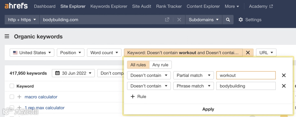The image size is (296, 117).
Task: Select the Any rule option
Action: (x=160, y=65)
